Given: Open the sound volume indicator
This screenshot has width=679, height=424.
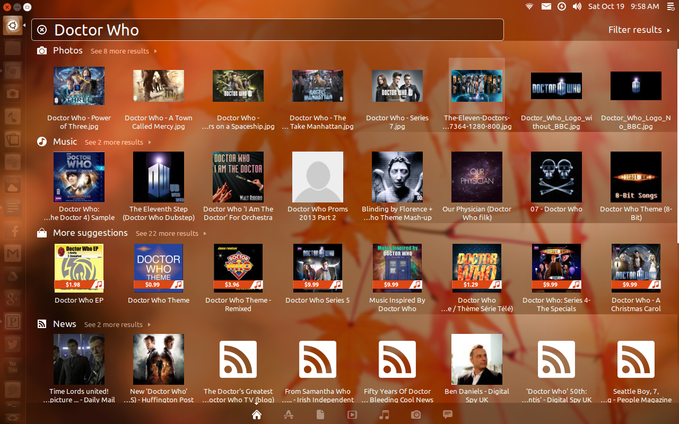Looking at the screenshot, I should (577, 6).
